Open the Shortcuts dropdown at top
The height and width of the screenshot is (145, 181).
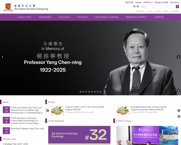[x=175, y=2]
